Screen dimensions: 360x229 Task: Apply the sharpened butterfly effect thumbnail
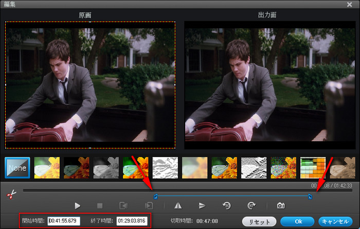click(224, 168)
